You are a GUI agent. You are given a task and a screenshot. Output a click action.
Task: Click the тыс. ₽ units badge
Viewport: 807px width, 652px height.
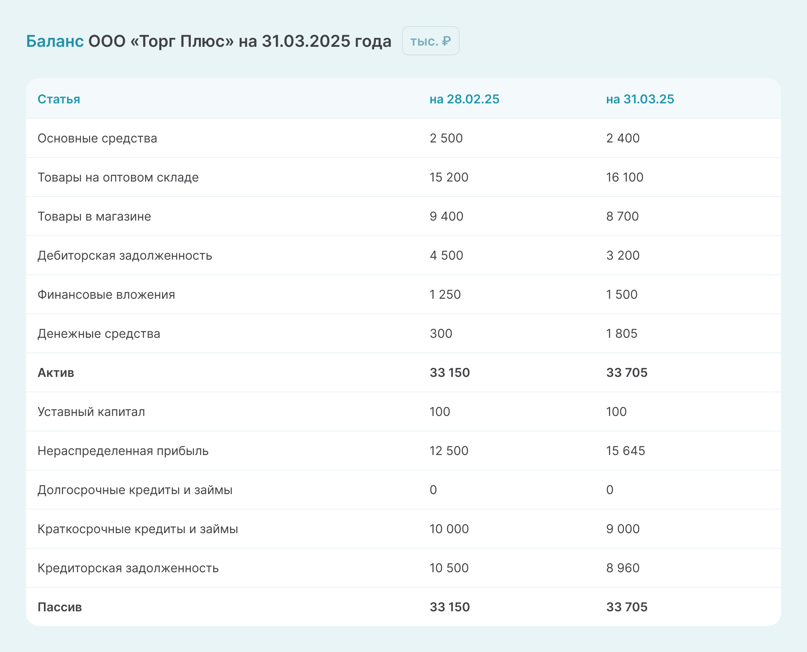coord(430,41)
